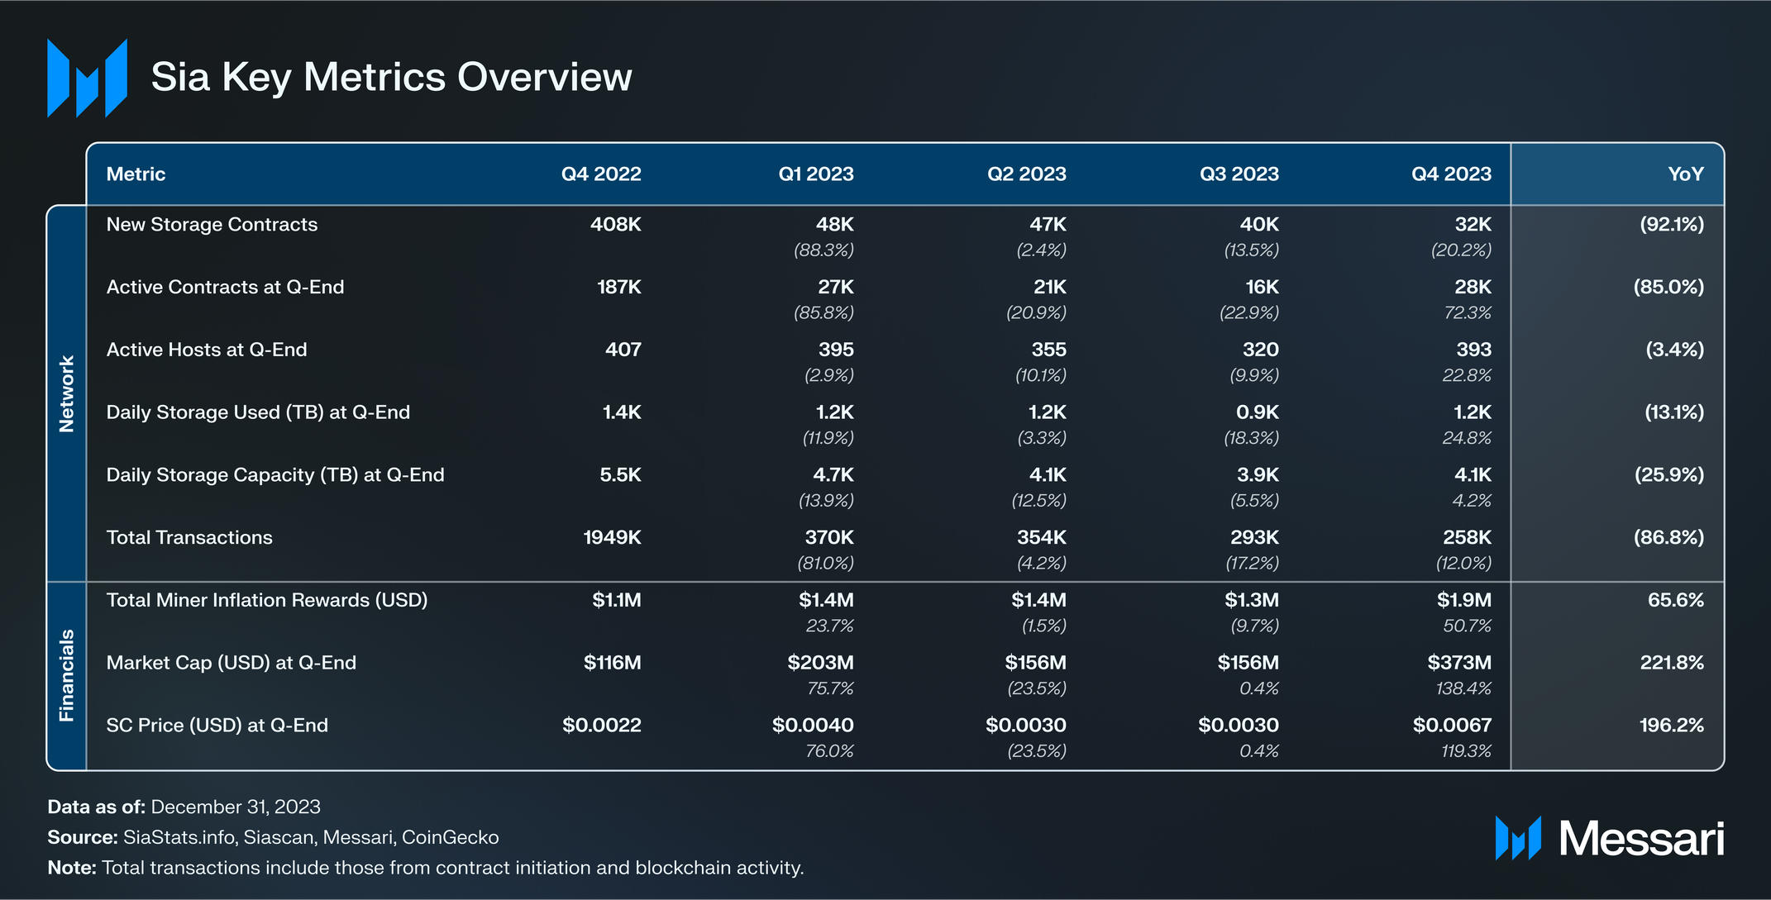1771x900 pixels.
Task: Click the Messari logo icon top-left
Action: (87, 78)
